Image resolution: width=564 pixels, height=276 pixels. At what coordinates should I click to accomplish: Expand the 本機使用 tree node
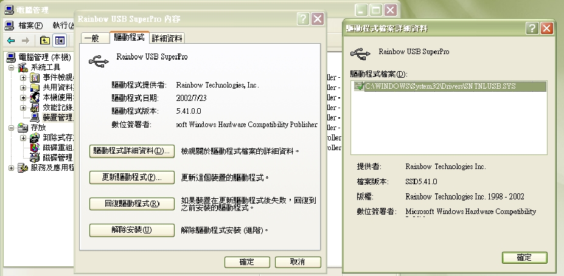(23, 98)
